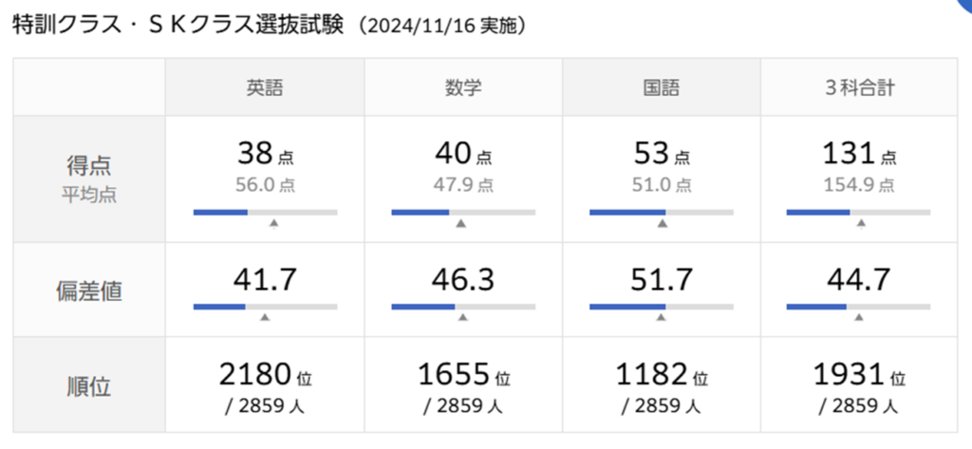Click the average marker triangle under 国語 score bar
This screenshot has height=449, width=972.
point(663,224)
